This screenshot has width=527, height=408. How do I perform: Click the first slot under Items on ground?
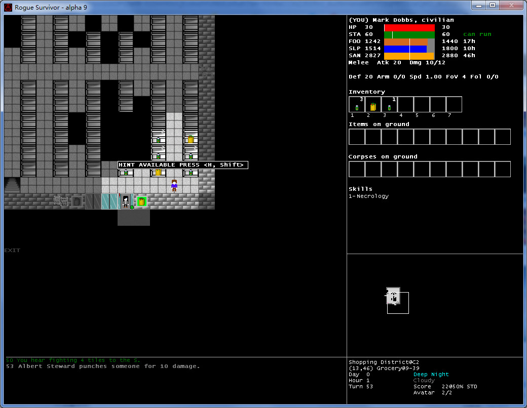(357, 137)
